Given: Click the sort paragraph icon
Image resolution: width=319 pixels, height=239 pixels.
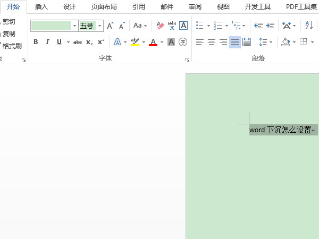Looking at the screenshot, I should 309,25.
